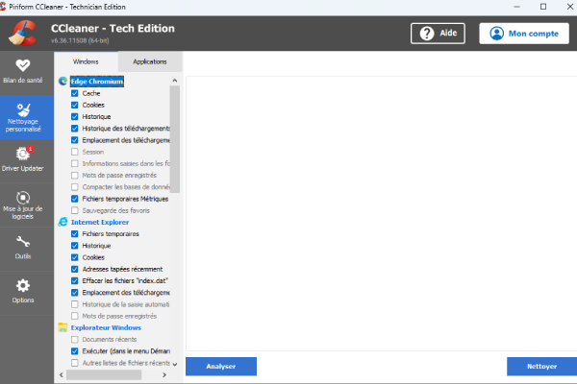Screen dimensions: 577x384
Task: Enable Compacter les bases de données
Action: (x=75, y=187)
